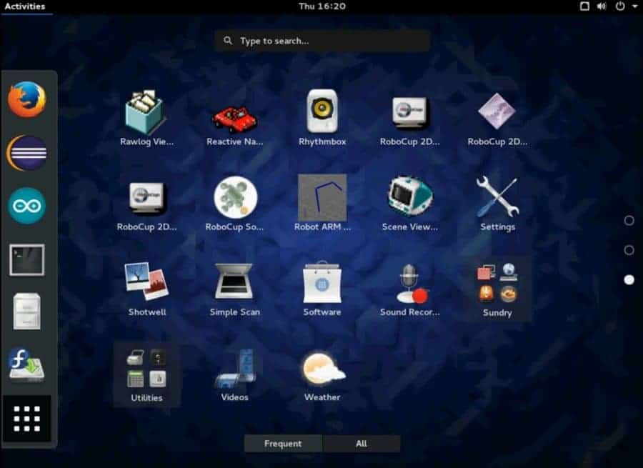Screen dimensions: 643x468
Task: Launch the RoboCup So... app
Action: coord(234,204)
